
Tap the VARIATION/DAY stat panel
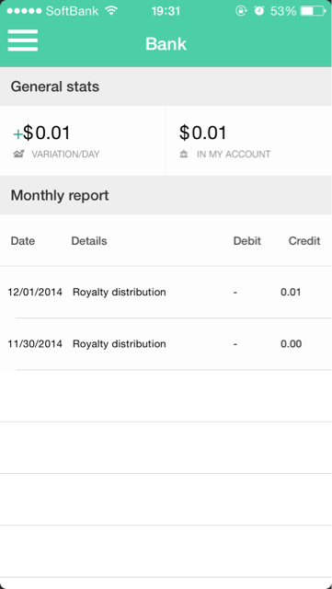coord(83,141)
